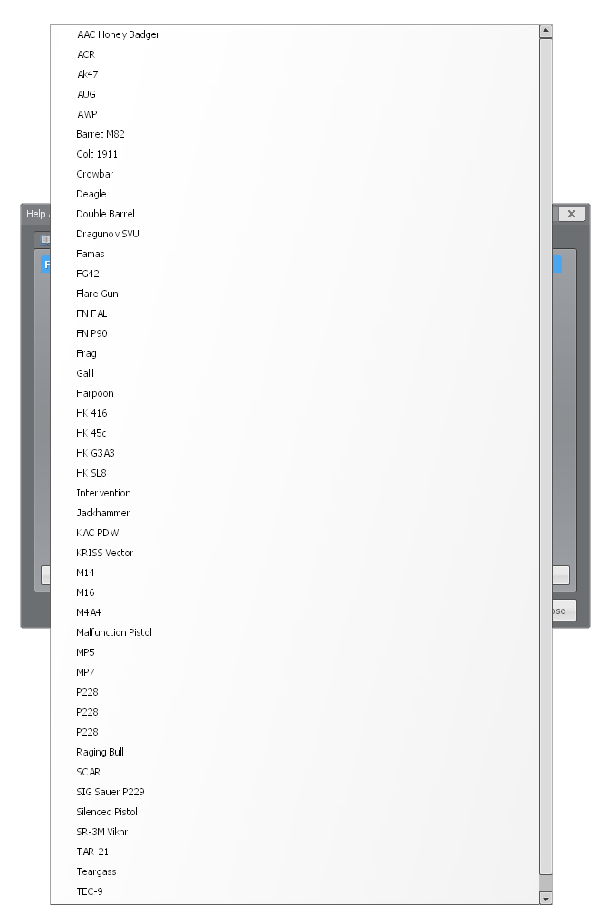This screenshot has height=905, width=616.
Task: Select M14 entry
Action: (x=294, y=572)
